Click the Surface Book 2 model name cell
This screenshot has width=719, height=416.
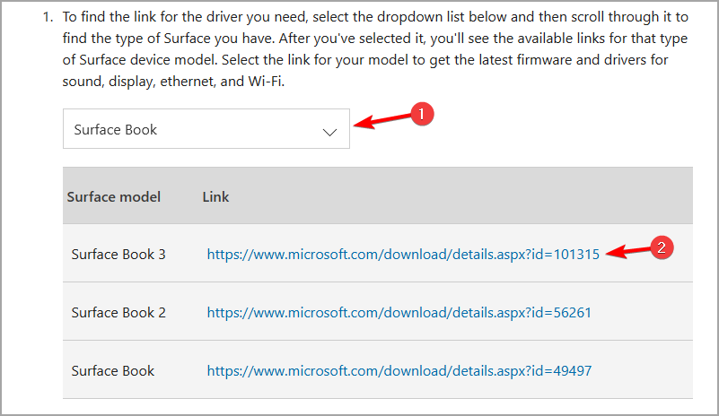coord(118,312)
